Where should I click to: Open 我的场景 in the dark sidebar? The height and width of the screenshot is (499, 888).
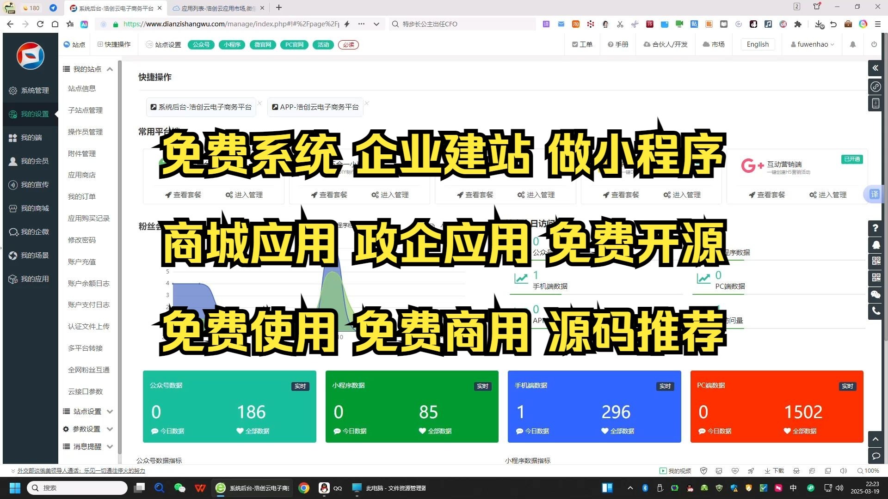click(30, 256)
